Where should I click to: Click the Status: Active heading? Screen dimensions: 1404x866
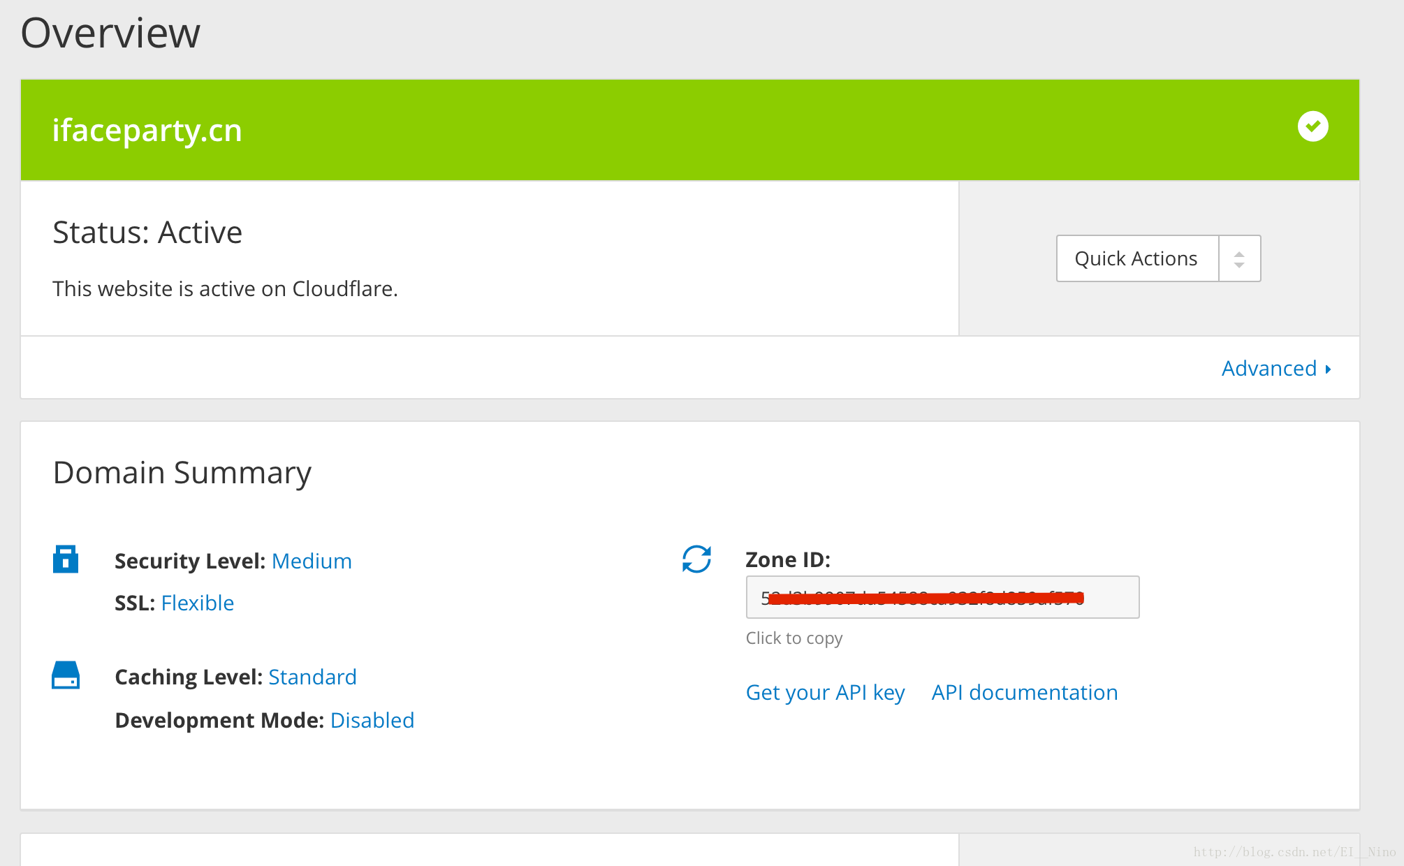click(147, 232)
